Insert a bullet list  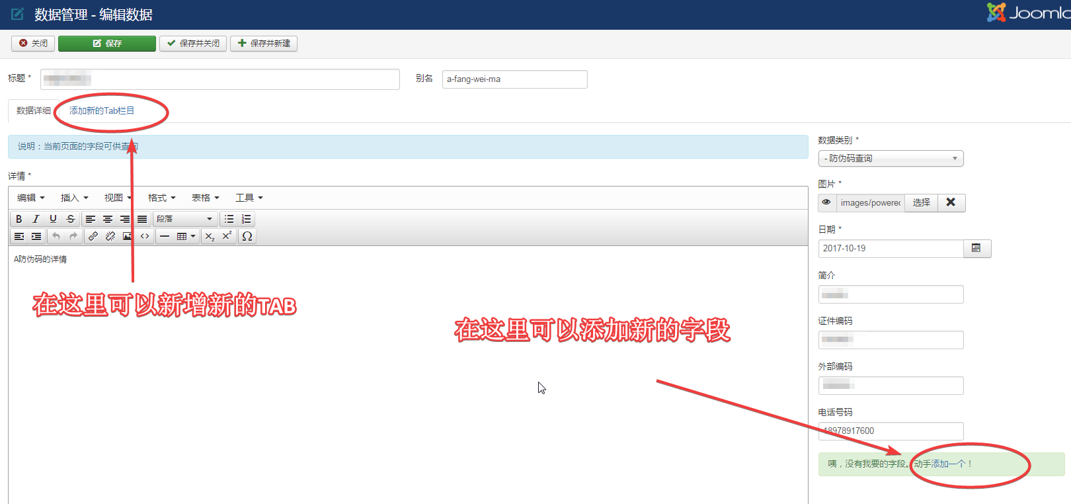[229, 219]
